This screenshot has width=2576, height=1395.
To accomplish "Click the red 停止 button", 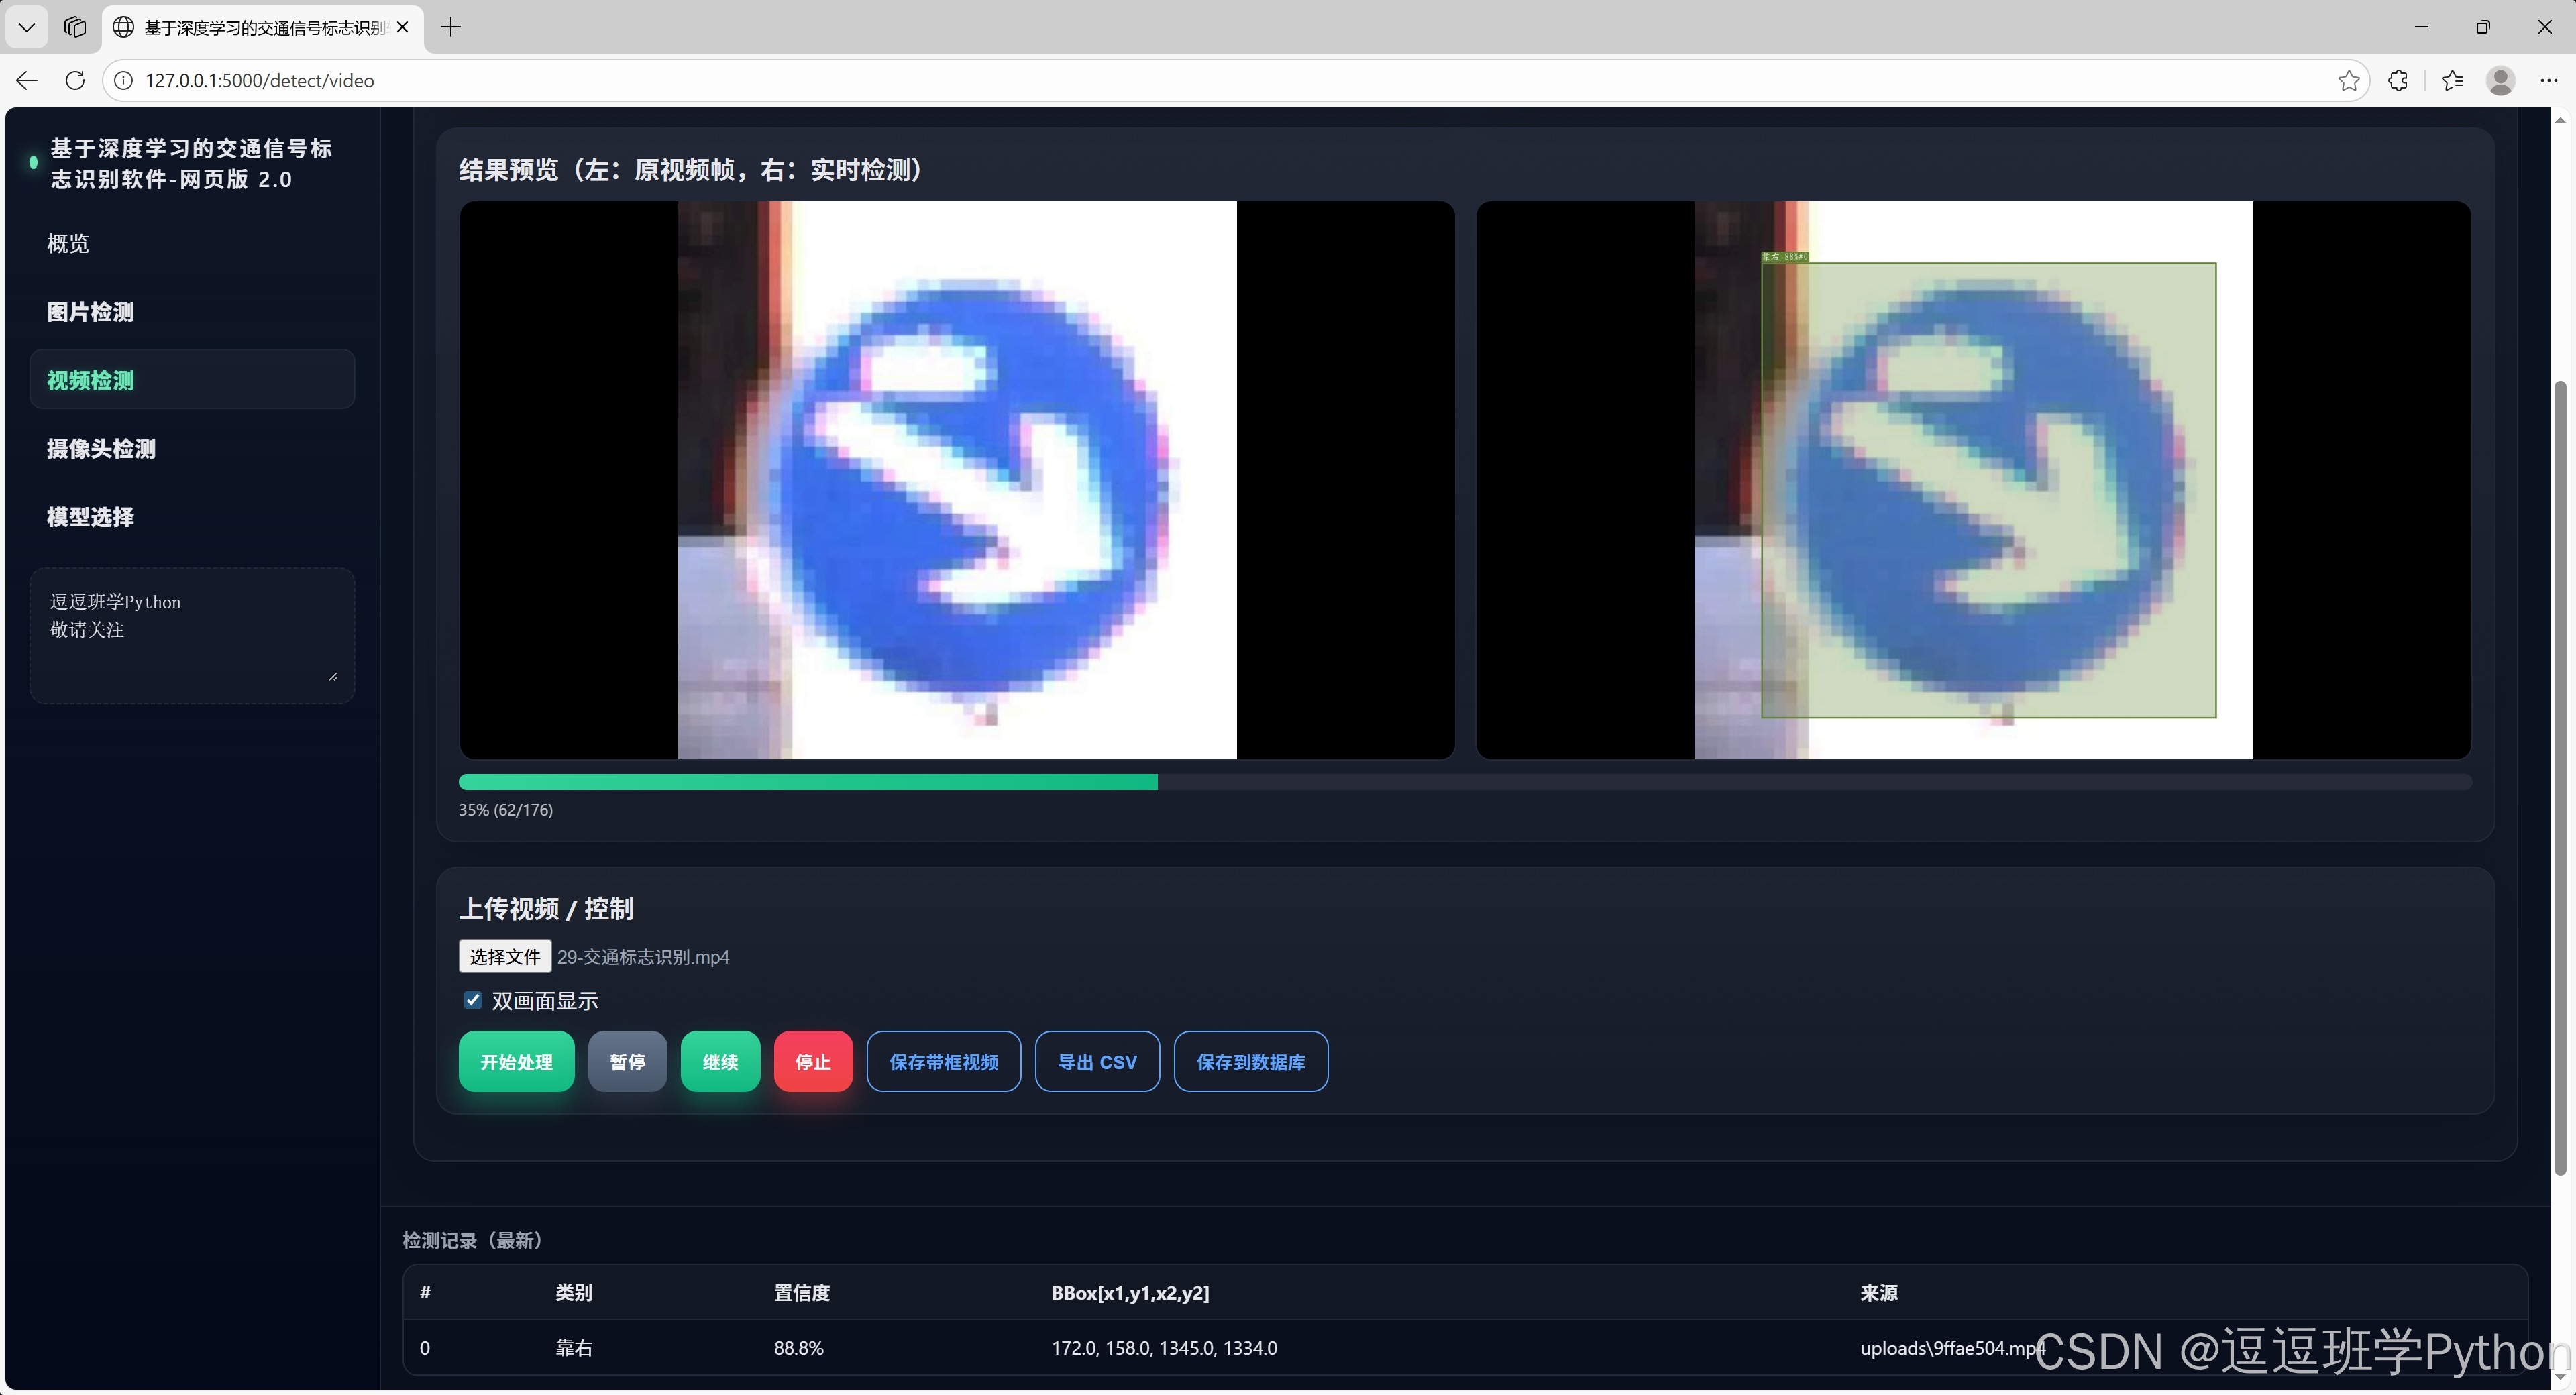I will 812,1062.
